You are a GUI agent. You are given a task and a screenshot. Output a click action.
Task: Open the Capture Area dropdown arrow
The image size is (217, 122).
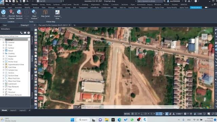point(61,17)
